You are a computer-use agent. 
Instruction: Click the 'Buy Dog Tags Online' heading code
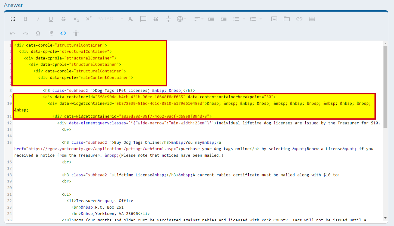[x=117, y=142]
